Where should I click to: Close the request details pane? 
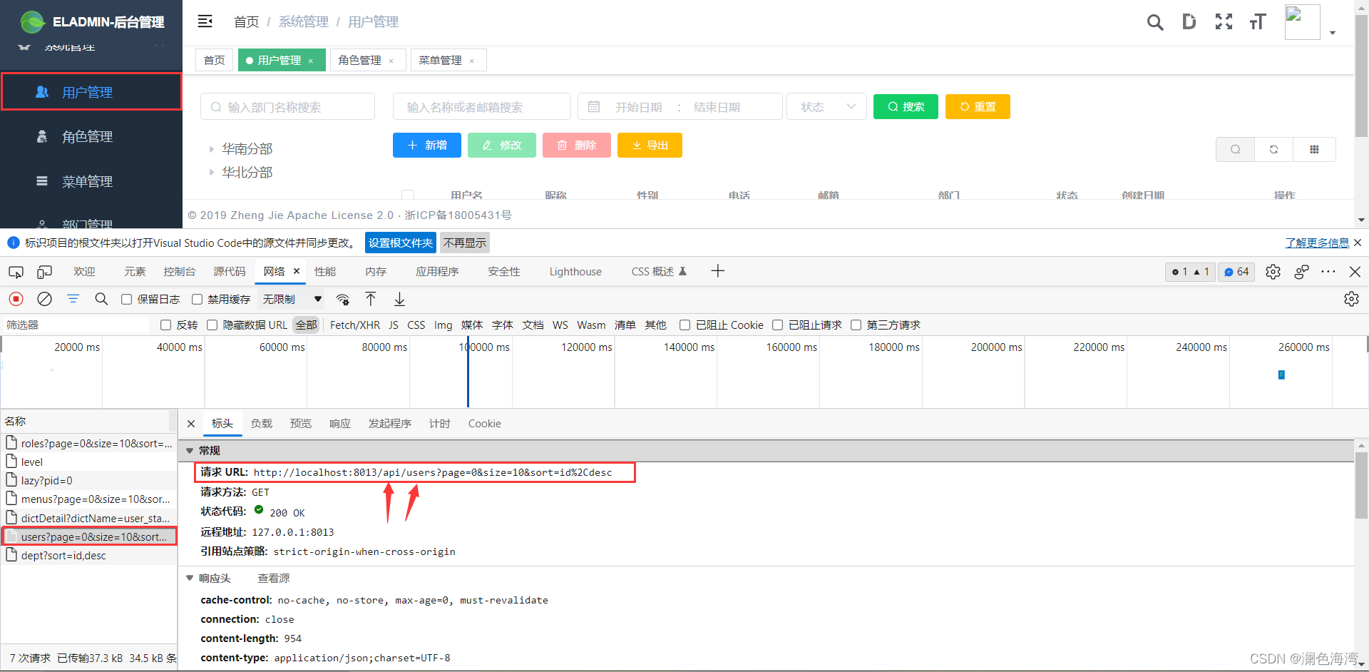[191, 424]
